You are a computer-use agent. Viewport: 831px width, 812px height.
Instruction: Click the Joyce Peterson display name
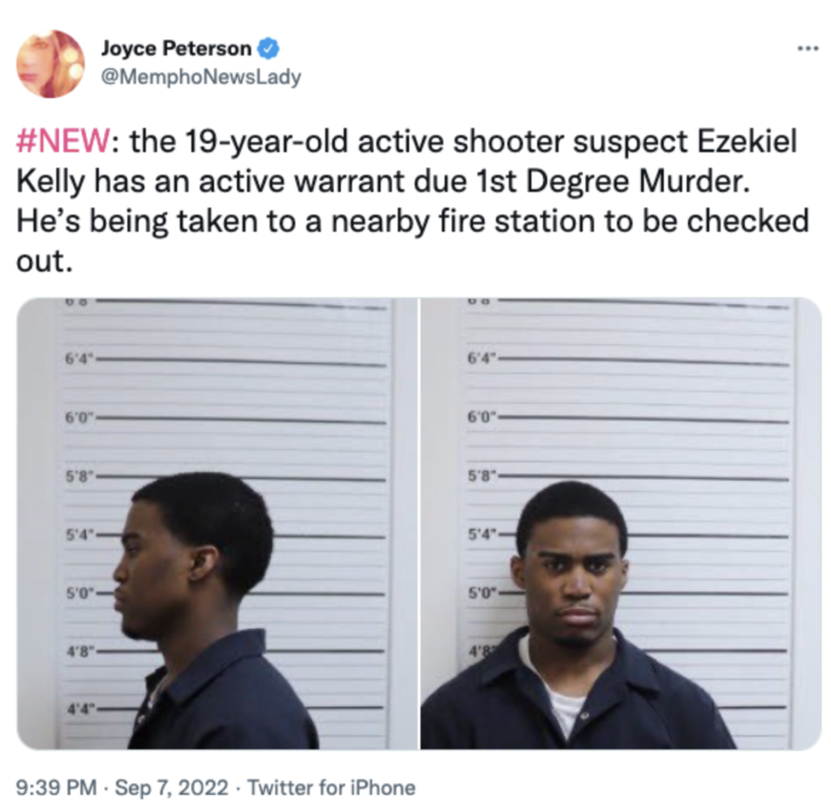coord(176,48)
